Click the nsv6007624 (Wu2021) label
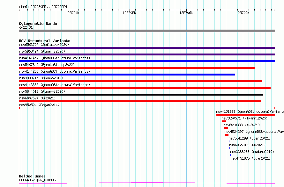284x187 pixels. coord(37,98)
